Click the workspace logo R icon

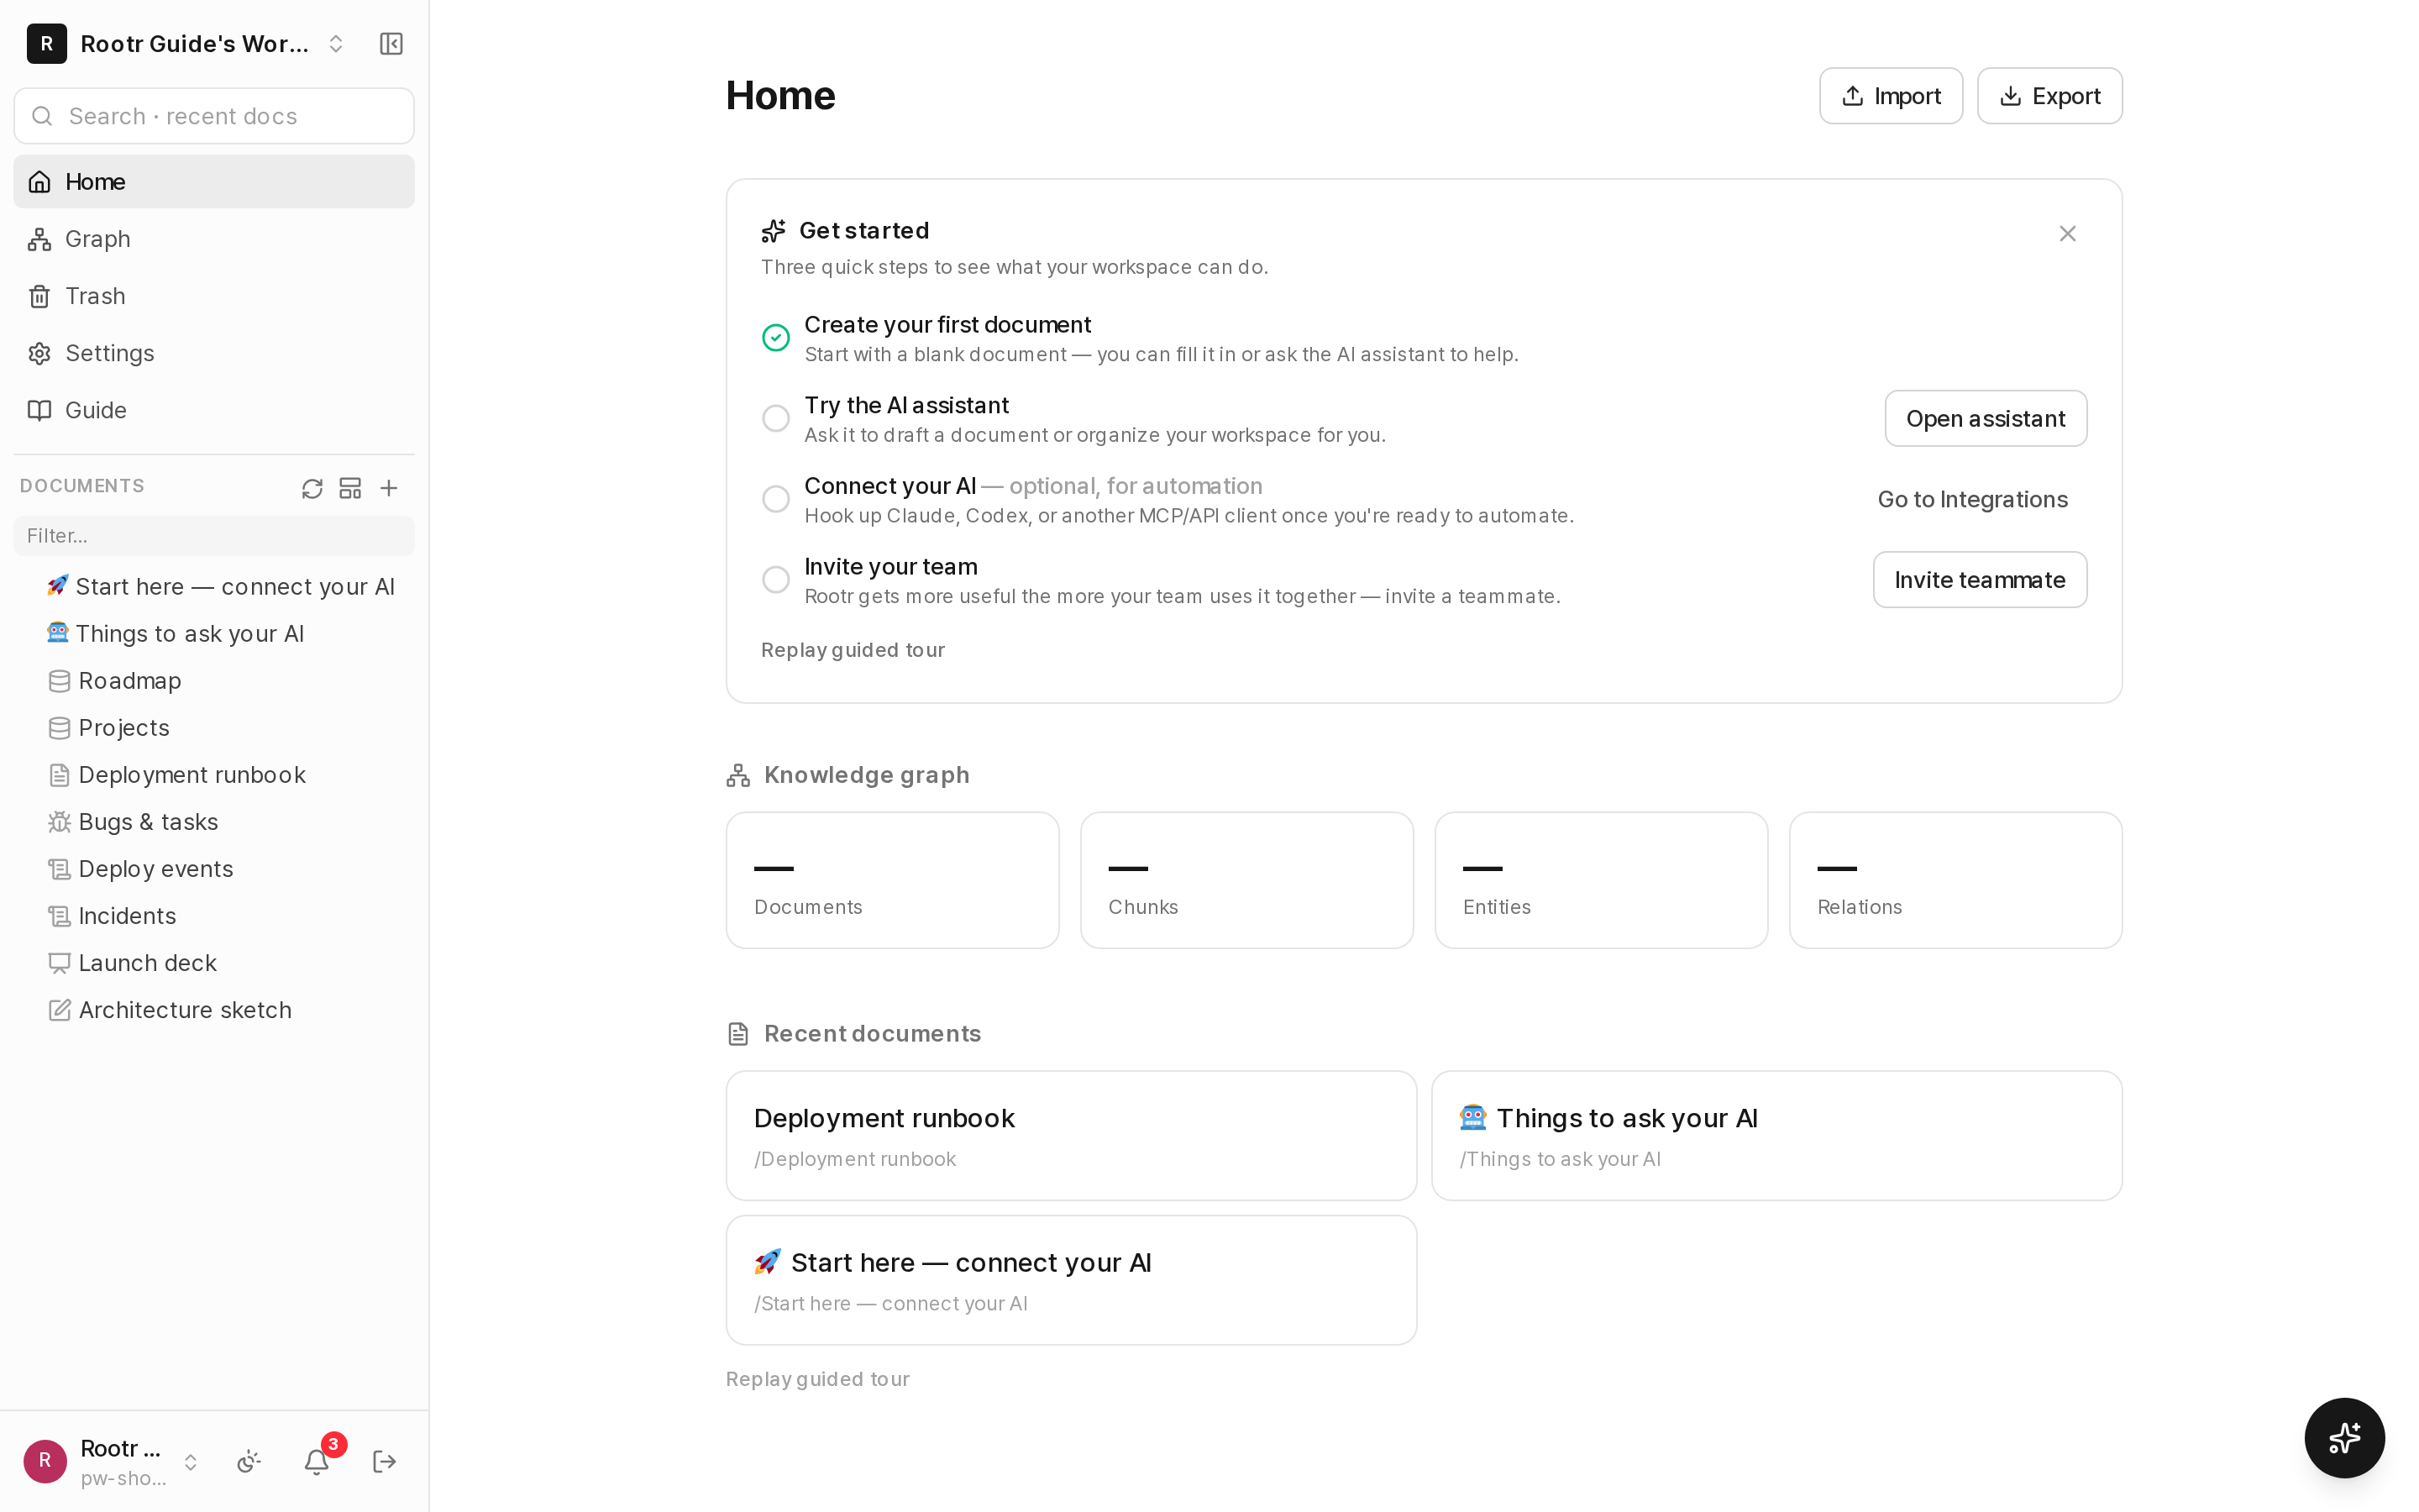46,44
